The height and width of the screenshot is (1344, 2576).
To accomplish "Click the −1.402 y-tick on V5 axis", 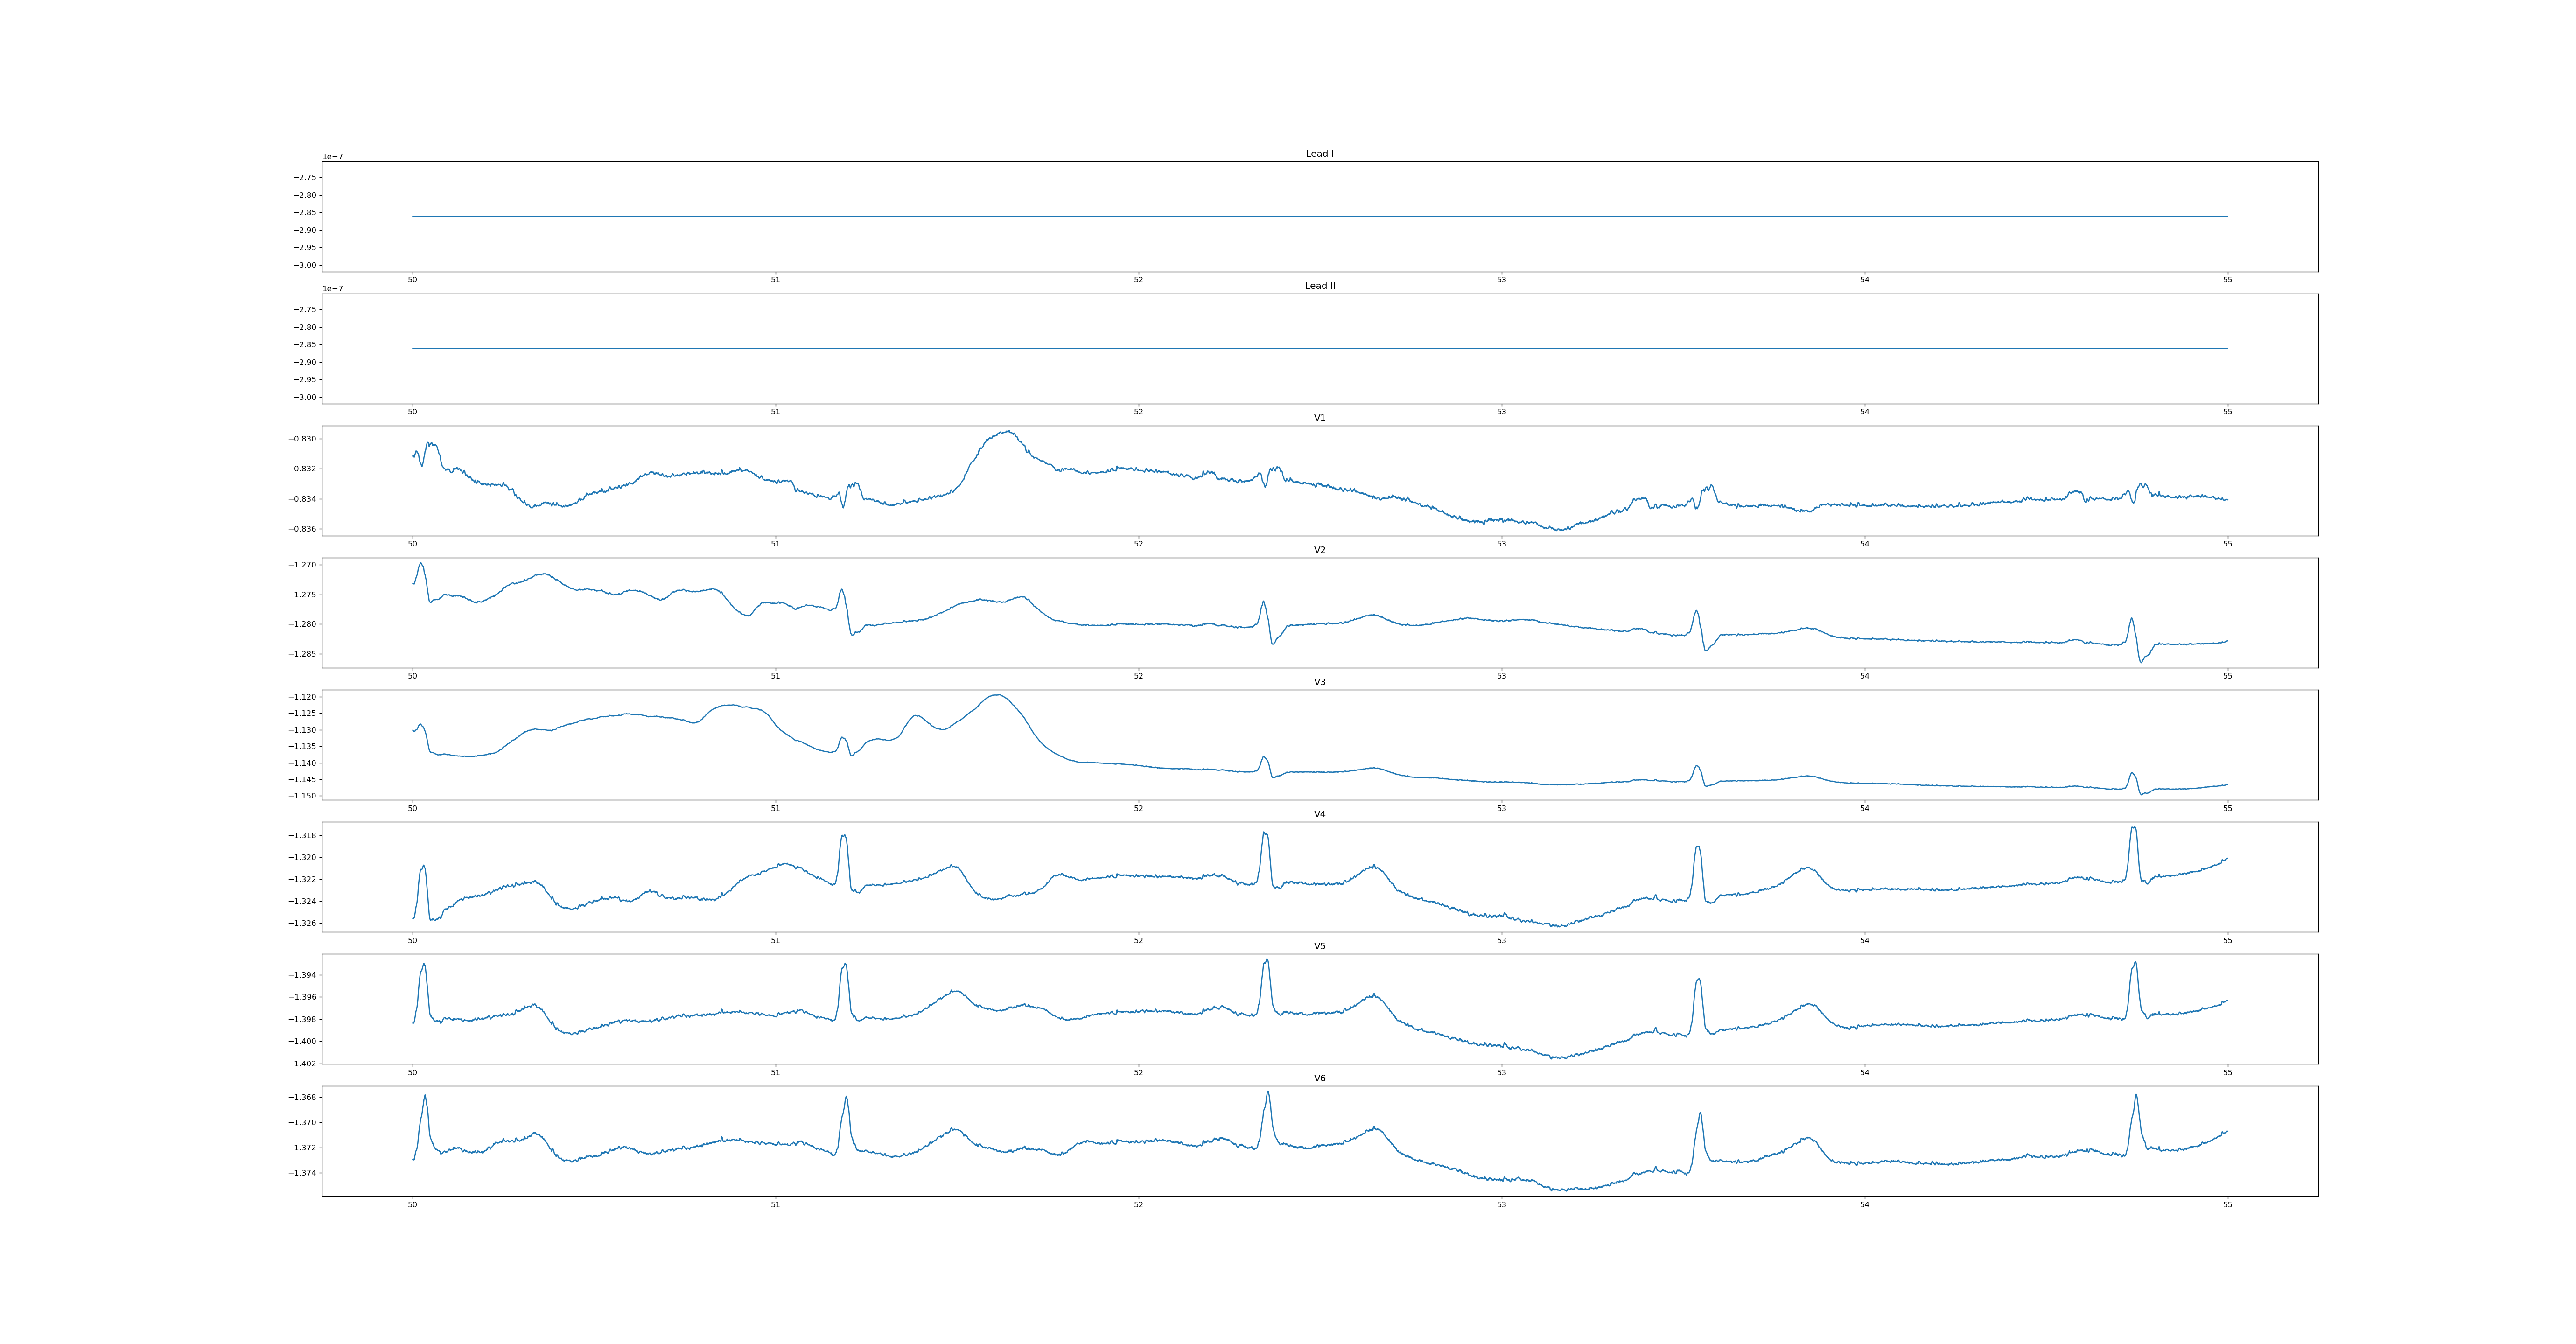I will (303, 1064).
